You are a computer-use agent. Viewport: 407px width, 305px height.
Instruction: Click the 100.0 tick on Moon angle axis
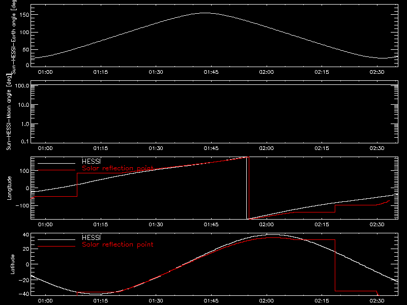tap(22, 85)
